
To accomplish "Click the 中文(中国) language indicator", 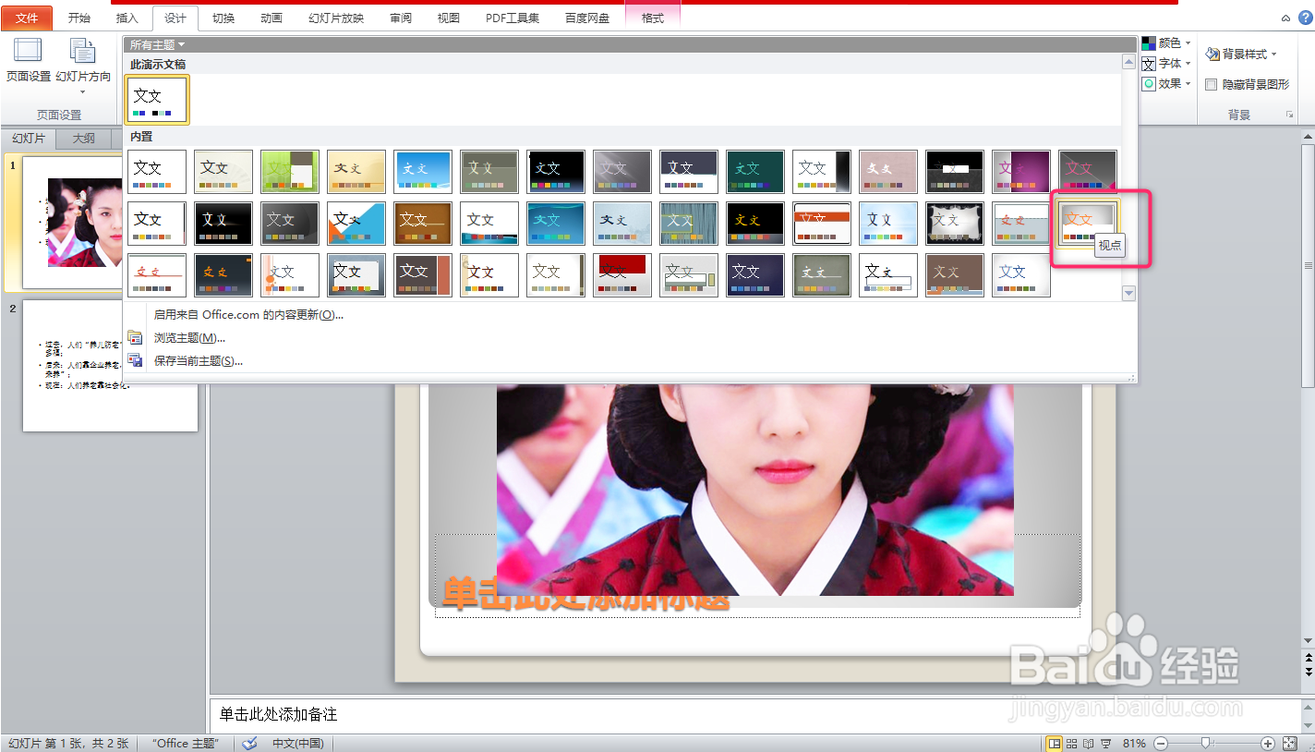I will (297, 744).
